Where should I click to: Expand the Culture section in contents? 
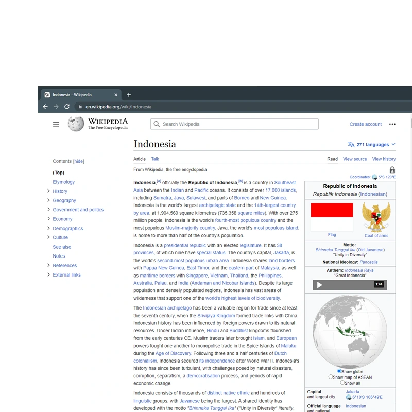(x=48, y=237)
